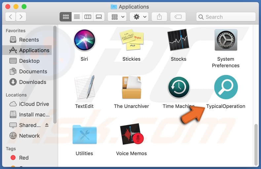Click the Voice Memos label
The height and width of the screenshot is (169, 261).
click(131, 153)
